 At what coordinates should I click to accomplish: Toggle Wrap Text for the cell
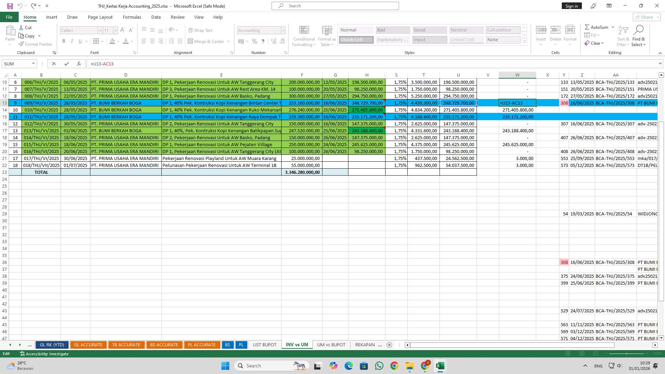point(200,30)
